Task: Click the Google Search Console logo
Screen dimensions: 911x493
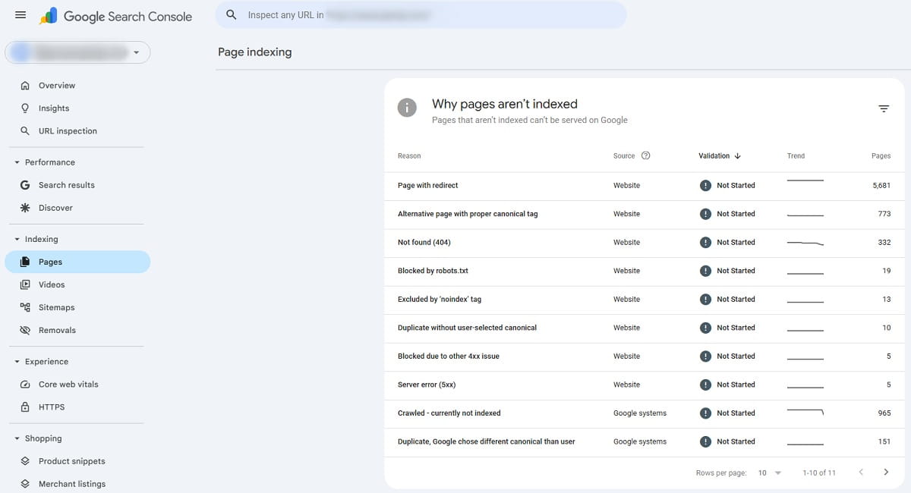Action: click(114, 16)
